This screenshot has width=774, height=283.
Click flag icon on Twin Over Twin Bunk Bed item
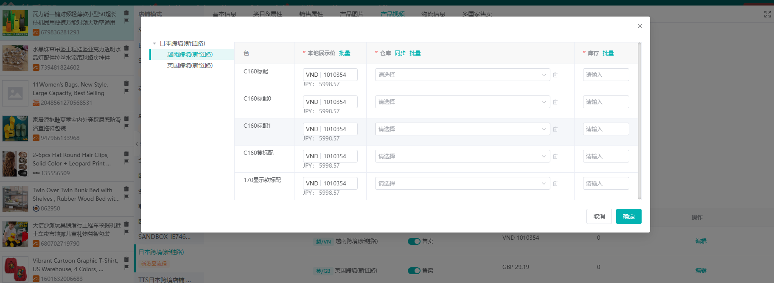(126, 197)
